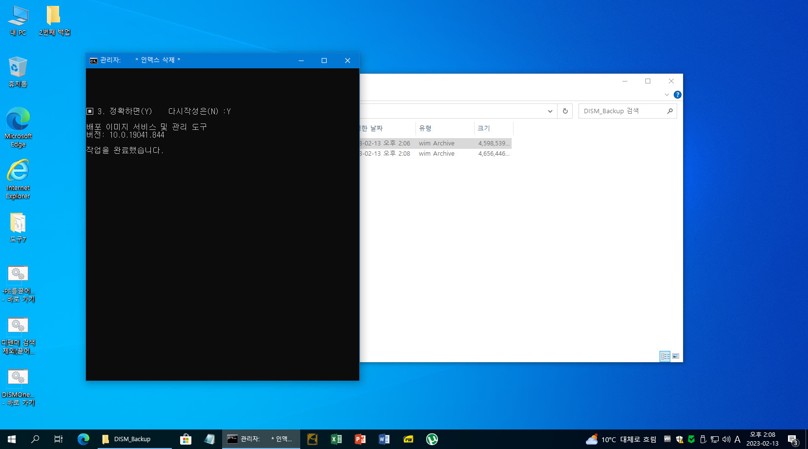Switch to 관리자 command prompt taskbar button
This screenshot has width=808, height=449.
point(260,439)
